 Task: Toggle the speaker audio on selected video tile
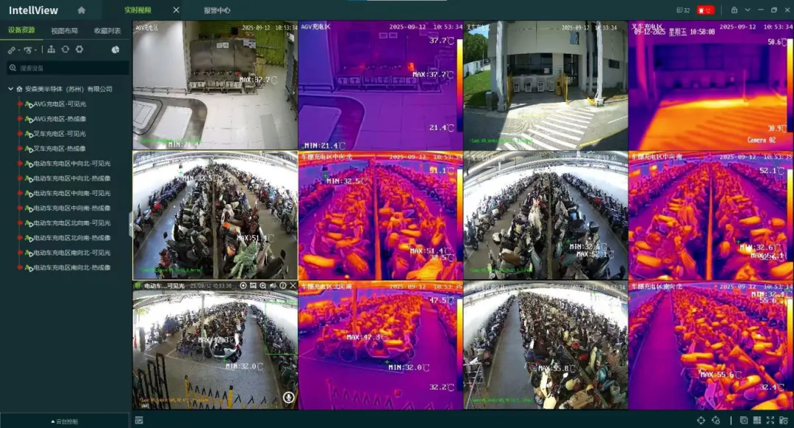pyautogui.click(x=273, y=286)
